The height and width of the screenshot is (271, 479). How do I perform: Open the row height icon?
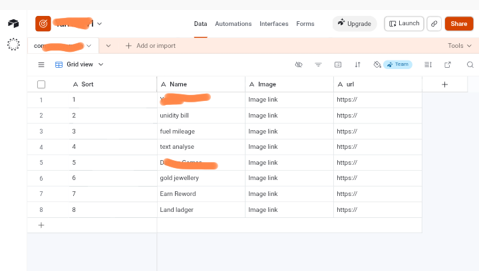[x=428, y=64]
